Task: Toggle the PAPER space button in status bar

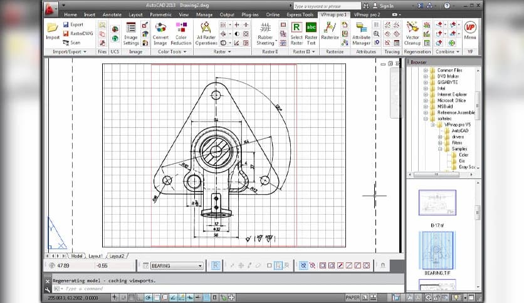Action: click(x=352, y=297)
